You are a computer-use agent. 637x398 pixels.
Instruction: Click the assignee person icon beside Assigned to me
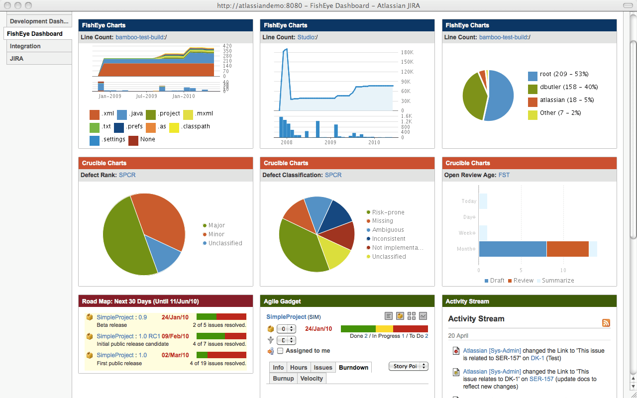point(271,351)
